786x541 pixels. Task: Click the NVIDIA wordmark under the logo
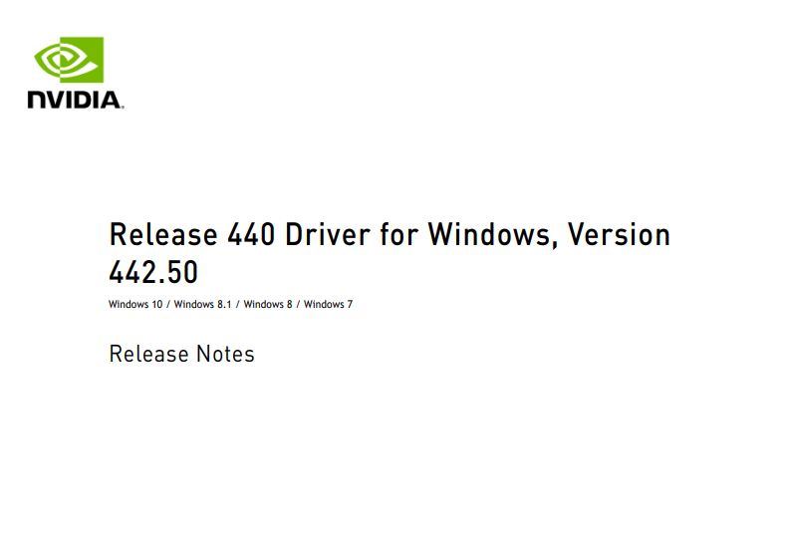coord(74,100)
